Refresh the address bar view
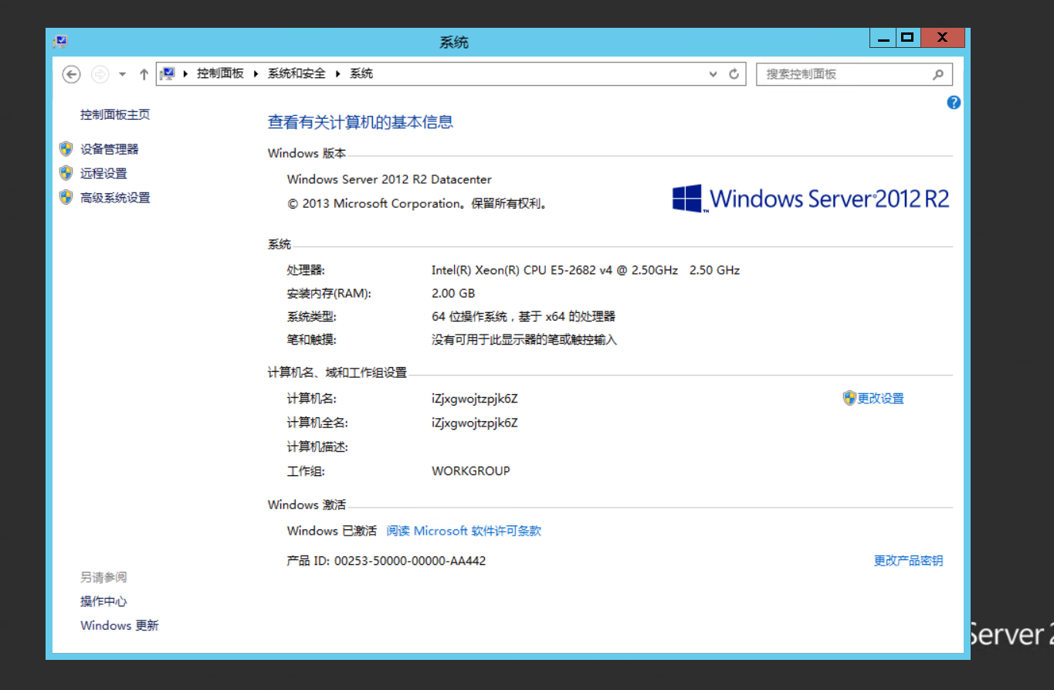Screen dimensions: 1054x690 (734, 74)
